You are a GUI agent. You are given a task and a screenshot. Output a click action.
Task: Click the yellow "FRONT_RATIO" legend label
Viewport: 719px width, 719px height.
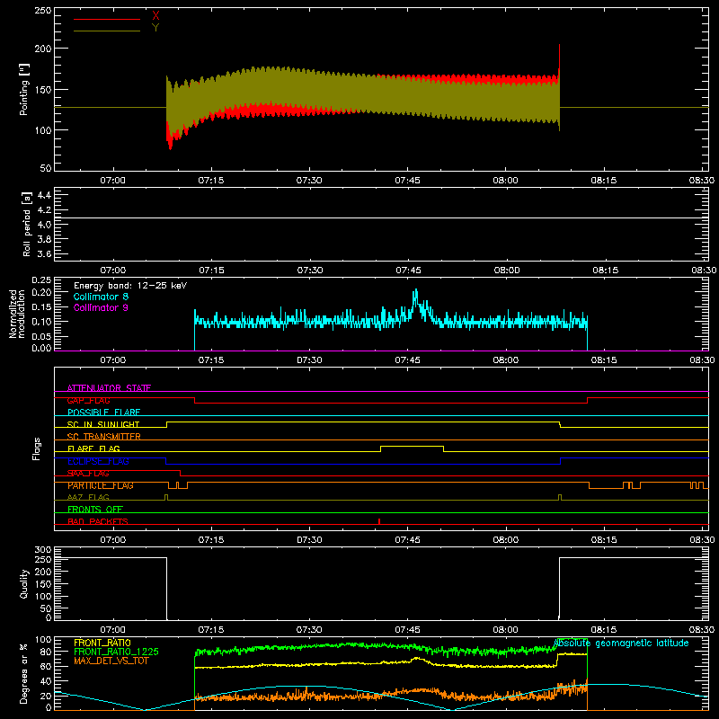[102, 643]
